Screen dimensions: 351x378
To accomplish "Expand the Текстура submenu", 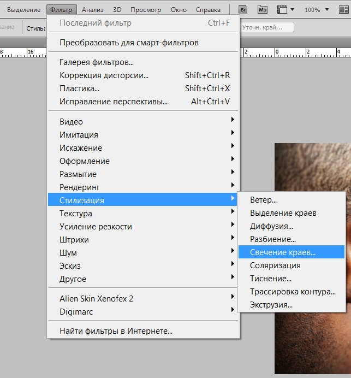I will (142, 214).
